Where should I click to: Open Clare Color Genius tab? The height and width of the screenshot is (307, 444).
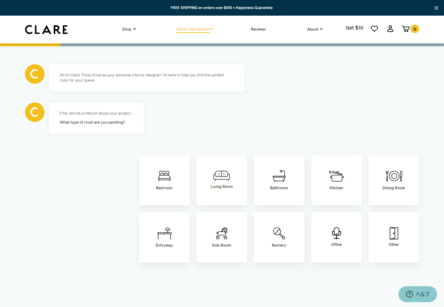(x=195, y=29)
